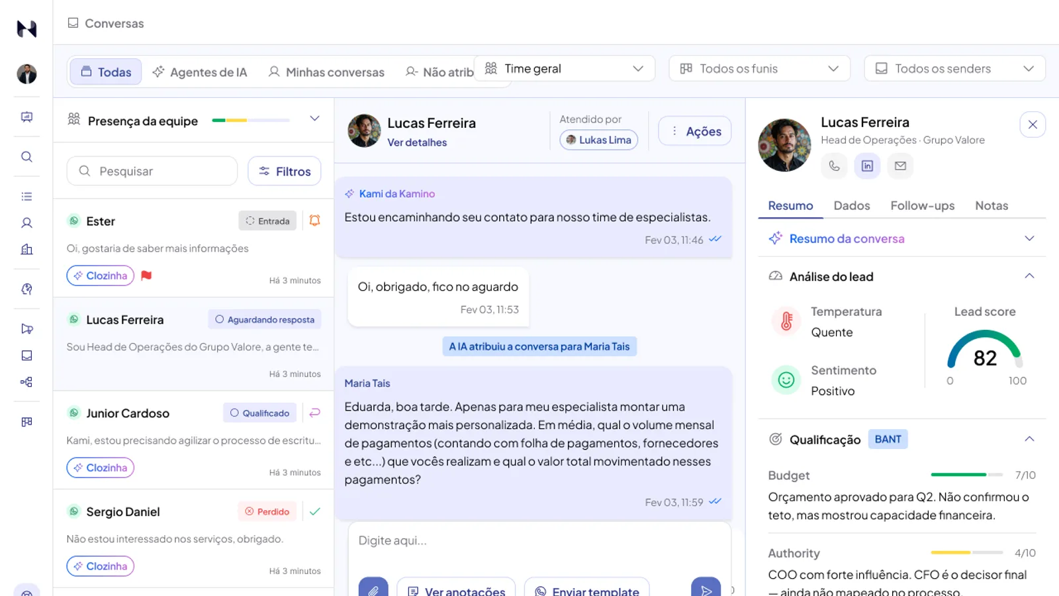Switch to the Não atribuídas tab

[x=439, y=72]
